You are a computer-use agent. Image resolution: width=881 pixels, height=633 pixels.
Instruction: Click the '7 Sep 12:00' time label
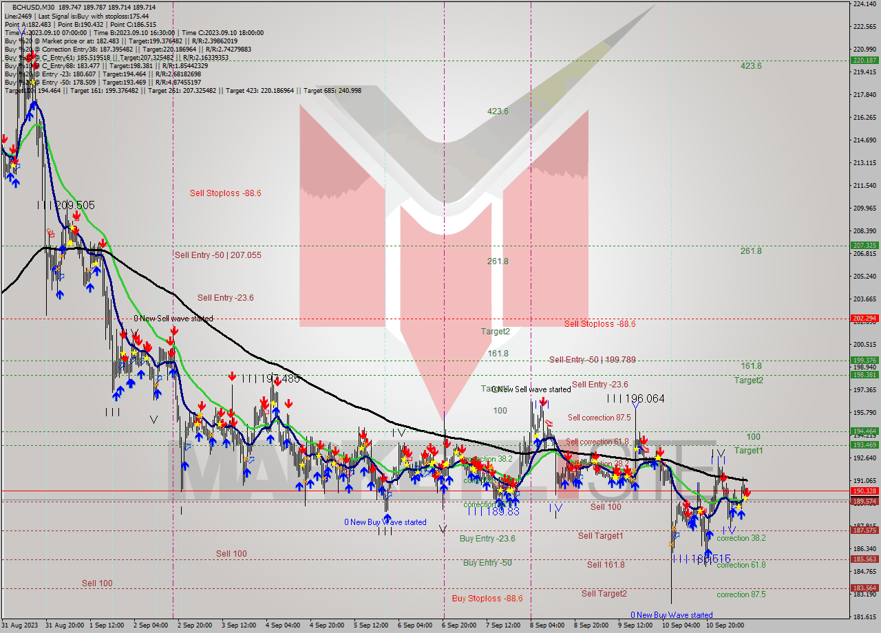click(503, 625)
